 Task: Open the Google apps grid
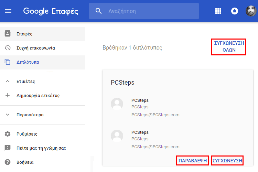click(x=218, y=11)
